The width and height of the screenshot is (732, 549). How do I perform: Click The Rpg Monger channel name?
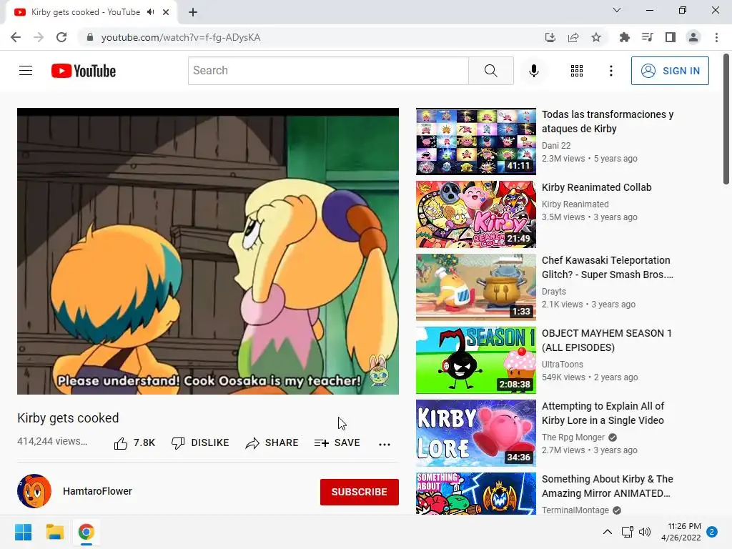coord(573,437)
